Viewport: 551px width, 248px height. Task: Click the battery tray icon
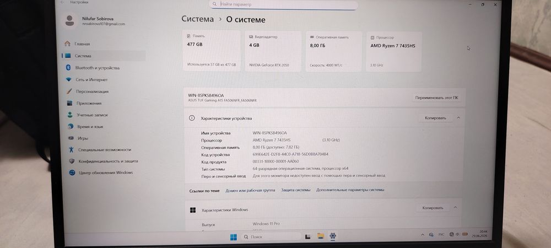click(x=465, y=234)
